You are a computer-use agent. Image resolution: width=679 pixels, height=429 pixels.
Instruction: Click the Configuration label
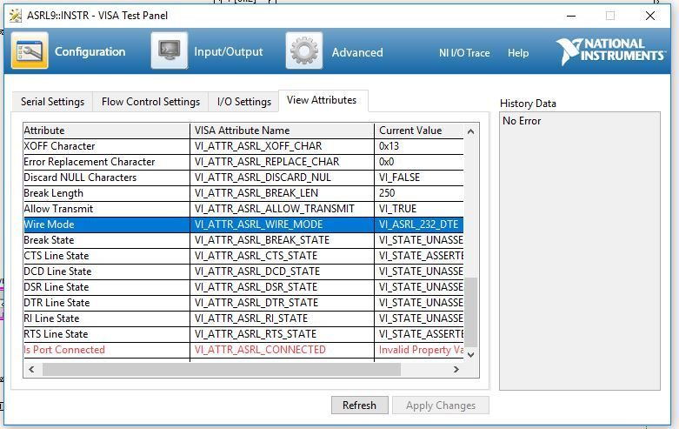[x=90, y=52]
